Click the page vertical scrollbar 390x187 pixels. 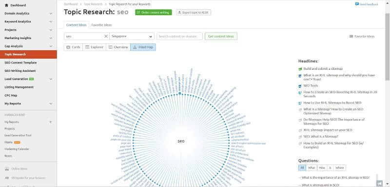pyautogui.click(x=387, y=47)
